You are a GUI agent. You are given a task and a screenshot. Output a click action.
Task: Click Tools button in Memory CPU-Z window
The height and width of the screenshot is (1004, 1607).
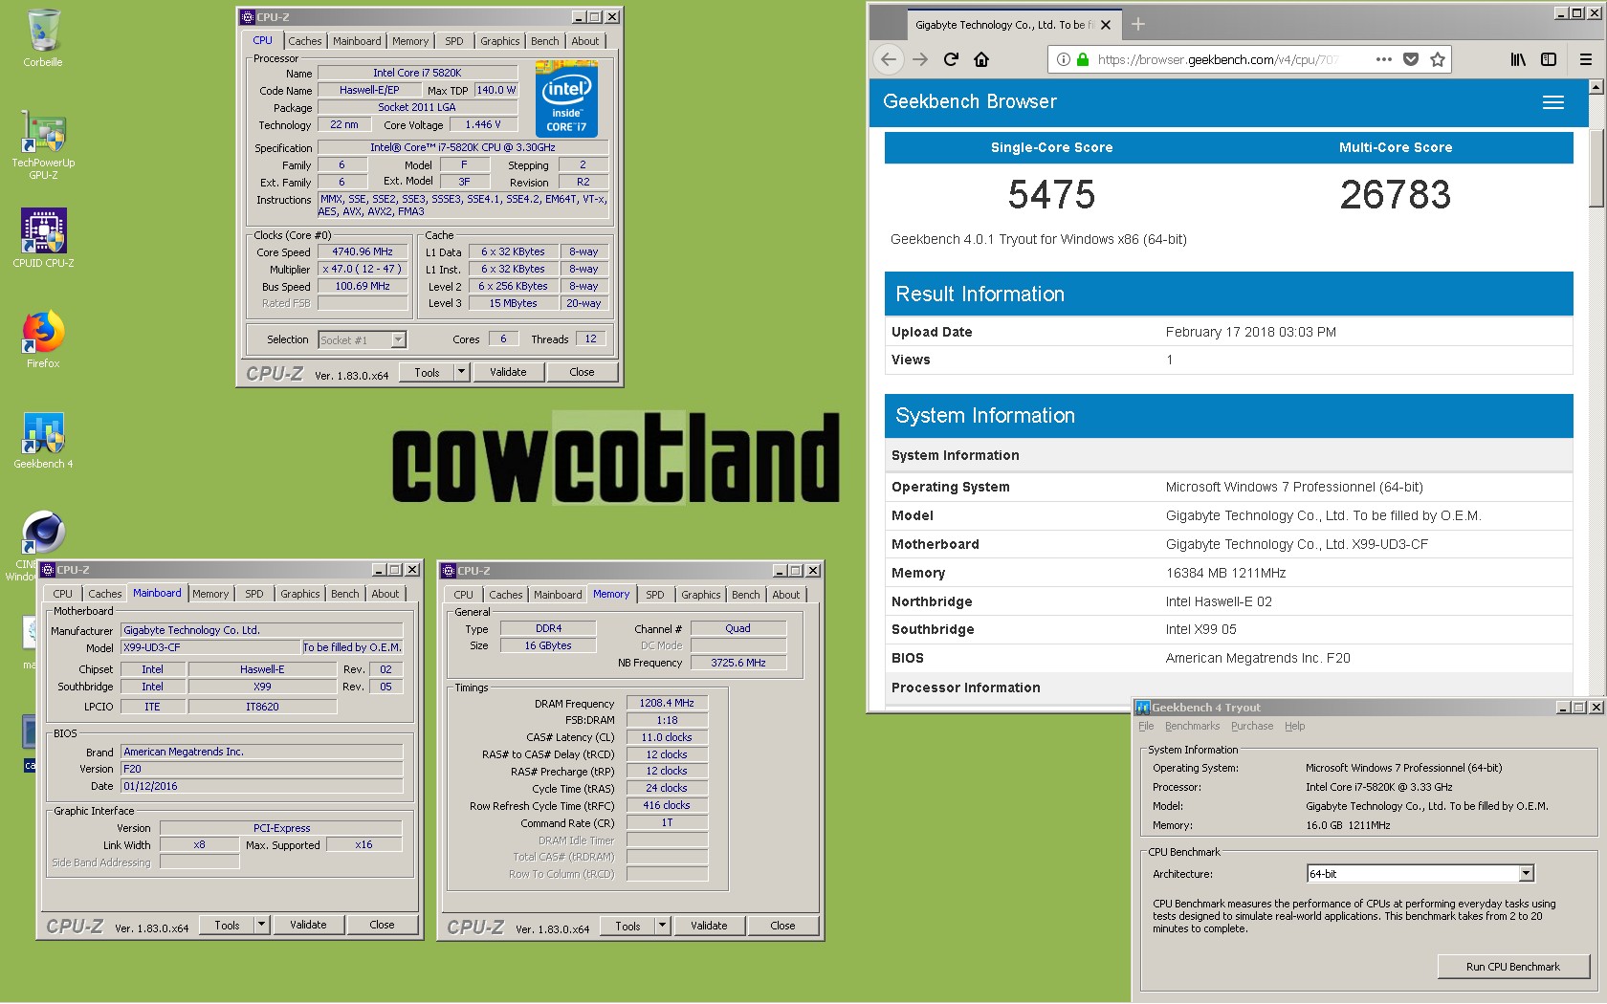(627, 926)
